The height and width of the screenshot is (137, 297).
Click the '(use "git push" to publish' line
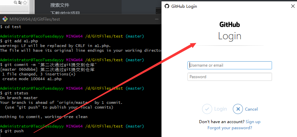click(59, 107)
